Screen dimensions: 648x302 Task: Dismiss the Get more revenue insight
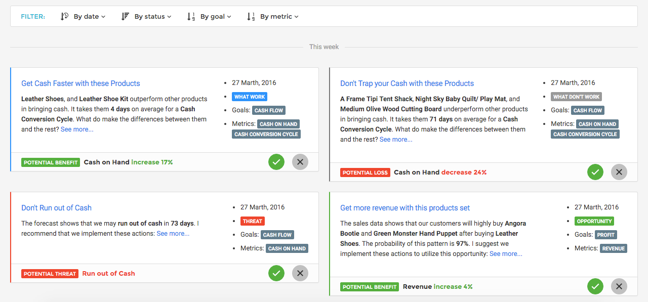pyautogui.click(x=619, y=286)
